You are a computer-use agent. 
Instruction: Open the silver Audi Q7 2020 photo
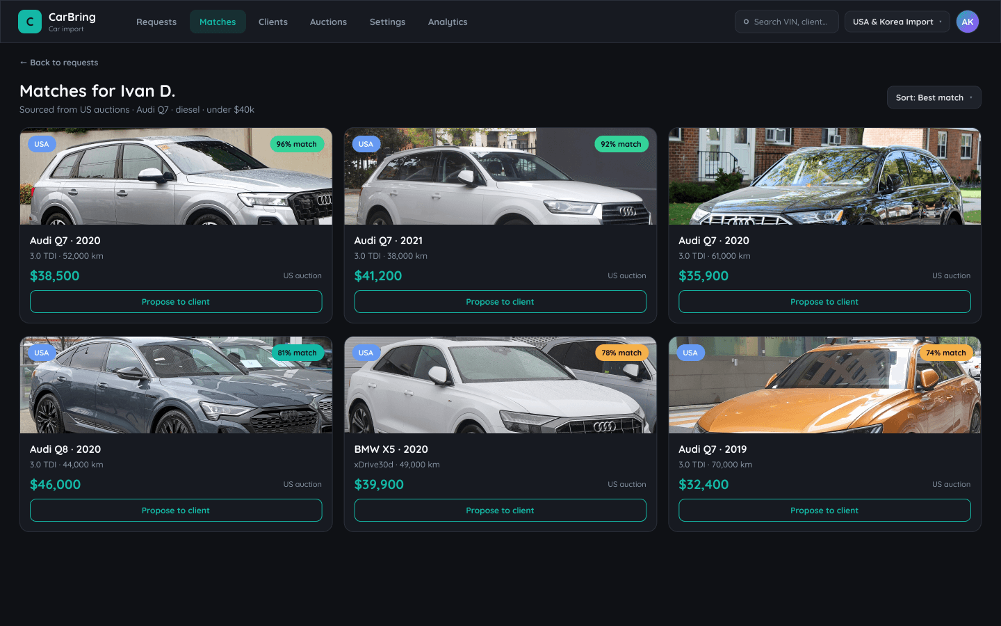[176, 177]
